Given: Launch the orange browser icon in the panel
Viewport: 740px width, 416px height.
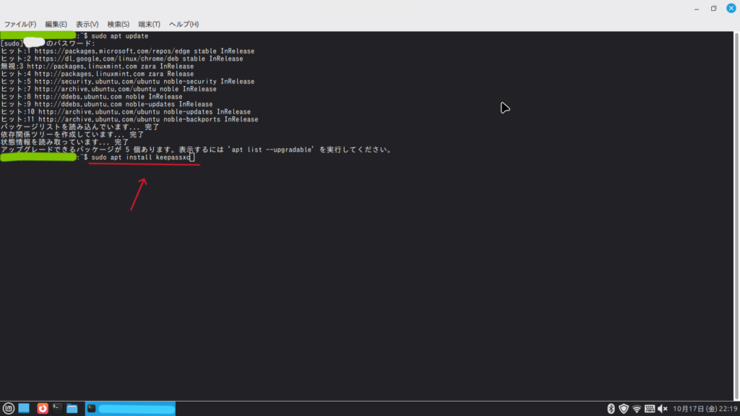Looking at the screenshot, I should pyautogui.click(x=43, y=409).
